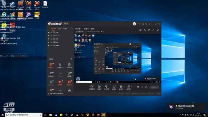Open the hamburger menu in title bar
The height and width of the screenshot is (117, 208).
tap(149, 24)
